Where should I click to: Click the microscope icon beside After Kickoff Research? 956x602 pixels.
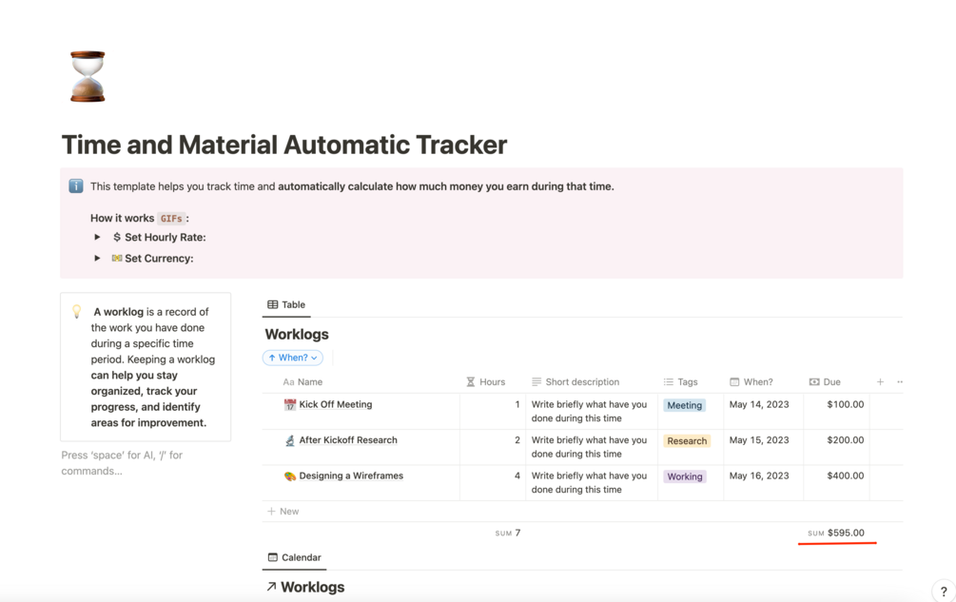pyautogui.click(x=290, y=440)
